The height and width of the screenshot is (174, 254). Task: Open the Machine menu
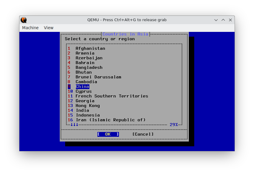click(x=30, y=28)
